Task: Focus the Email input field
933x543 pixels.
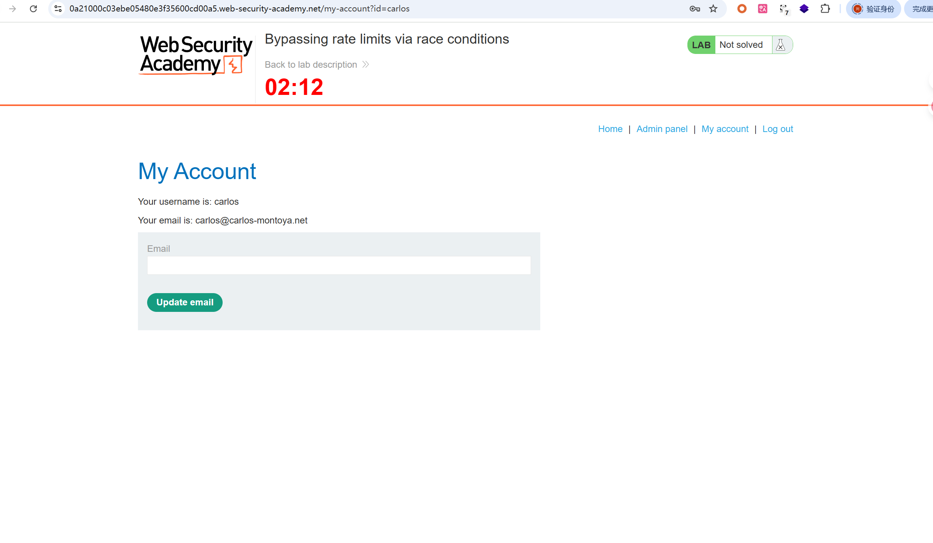Action: (339, 265)
